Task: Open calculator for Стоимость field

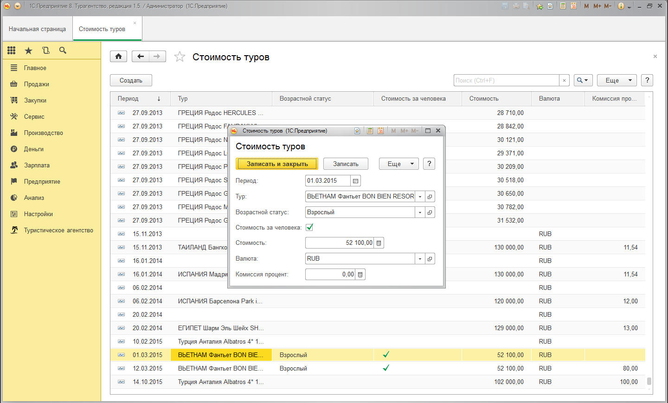Action: 379,243
